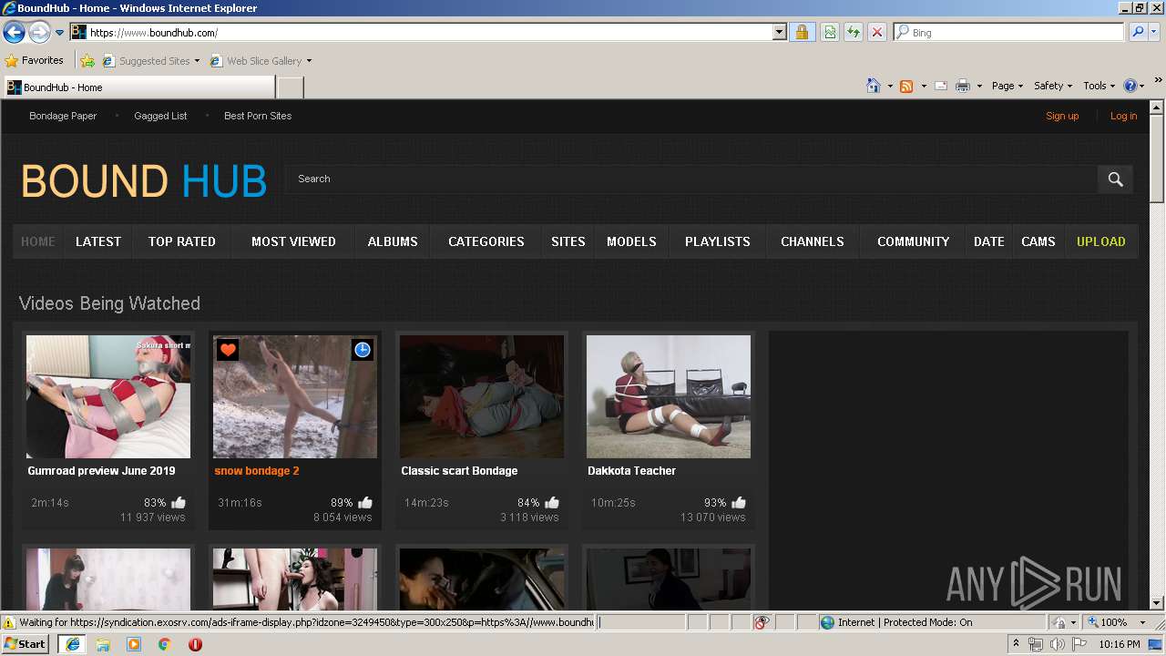Open the PLAYLISTS navigation item
Screen dimensions: 1166x656
tap(718, 241)
